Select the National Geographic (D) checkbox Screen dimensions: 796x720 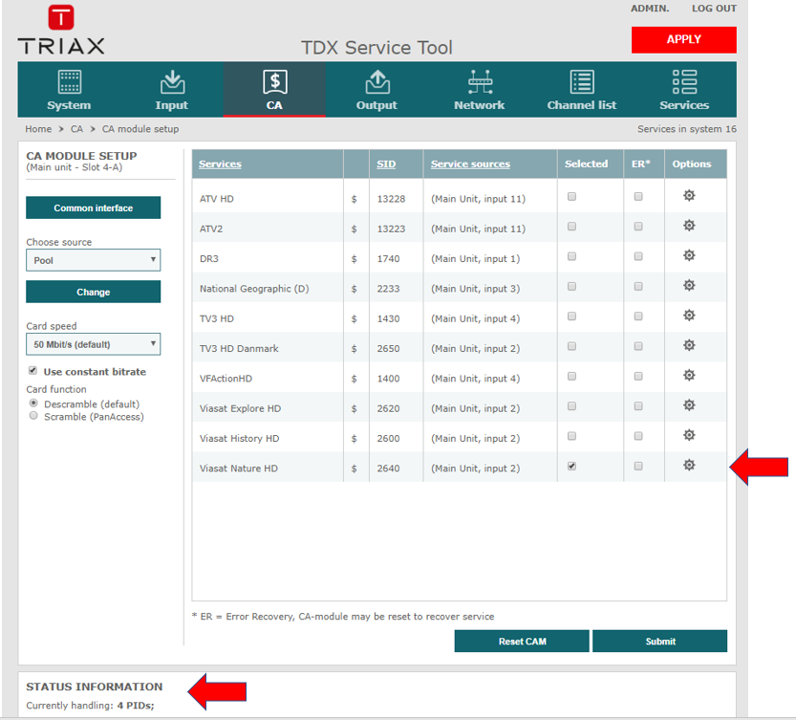pos(571,287)
